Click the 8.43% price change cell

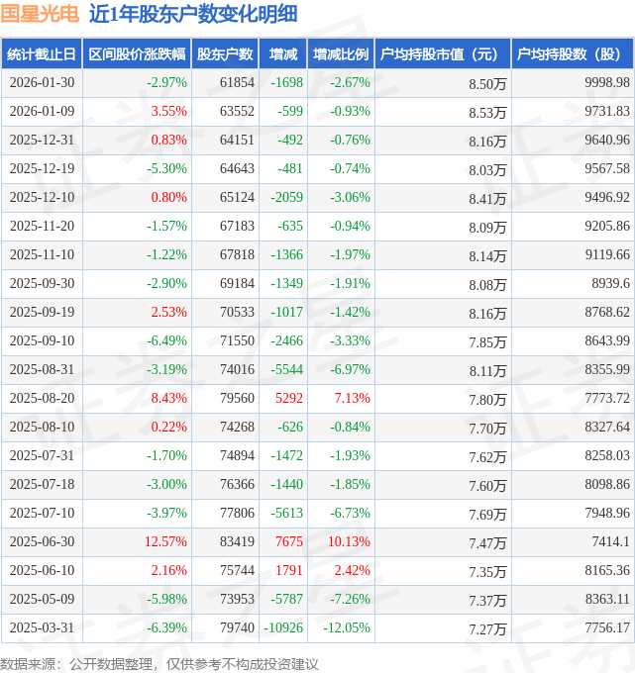point(168,398)
